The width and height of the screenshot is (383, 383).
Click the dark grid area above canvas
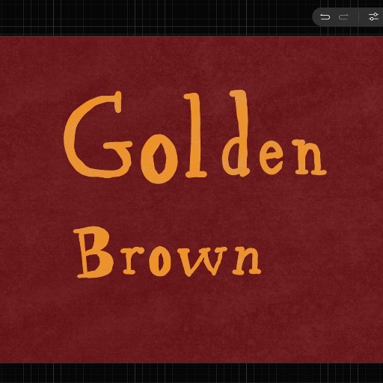pos(150,17)
